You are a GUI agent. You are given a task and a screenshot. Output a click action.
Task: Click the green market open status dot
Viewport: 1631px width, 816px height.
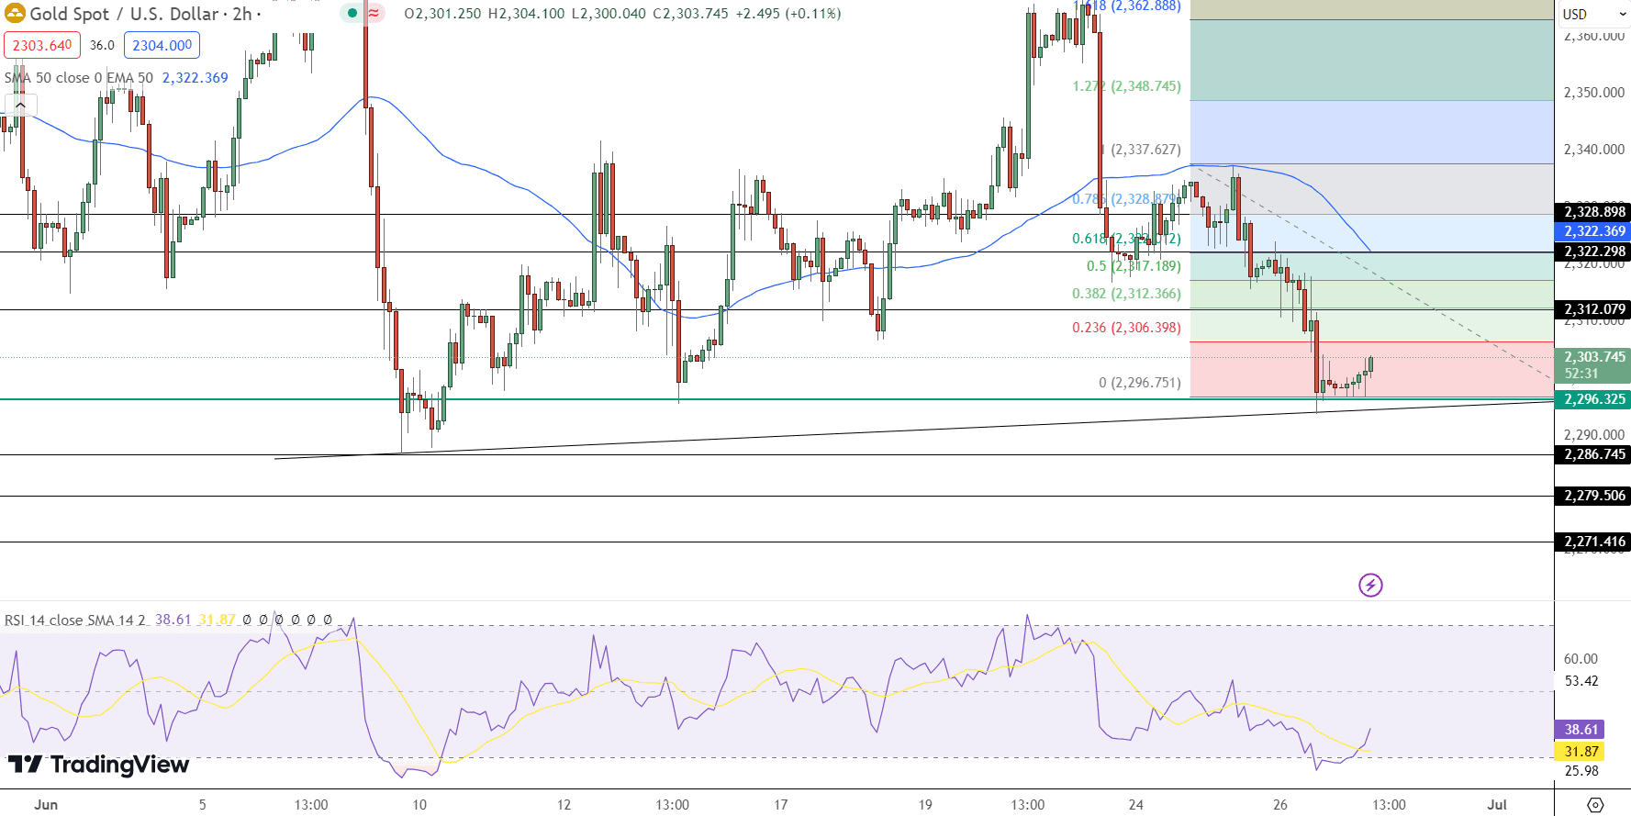pyautogui.click(x=352, y=13)
